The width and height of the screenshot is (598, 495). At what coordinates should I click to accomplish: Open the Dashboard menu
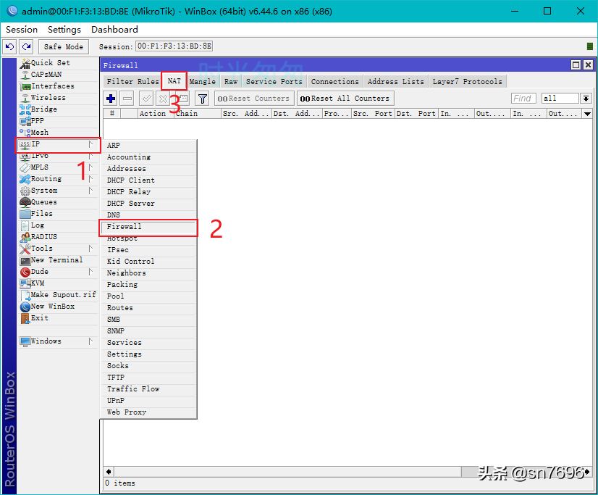click(x=114, y=30)
